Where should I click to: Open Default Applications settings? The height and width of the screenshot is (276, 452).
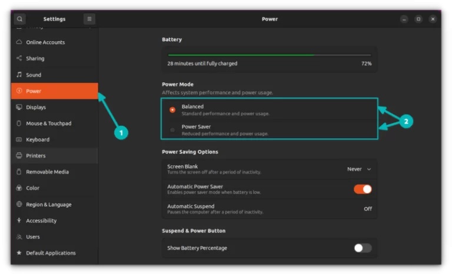pos(55,252)
